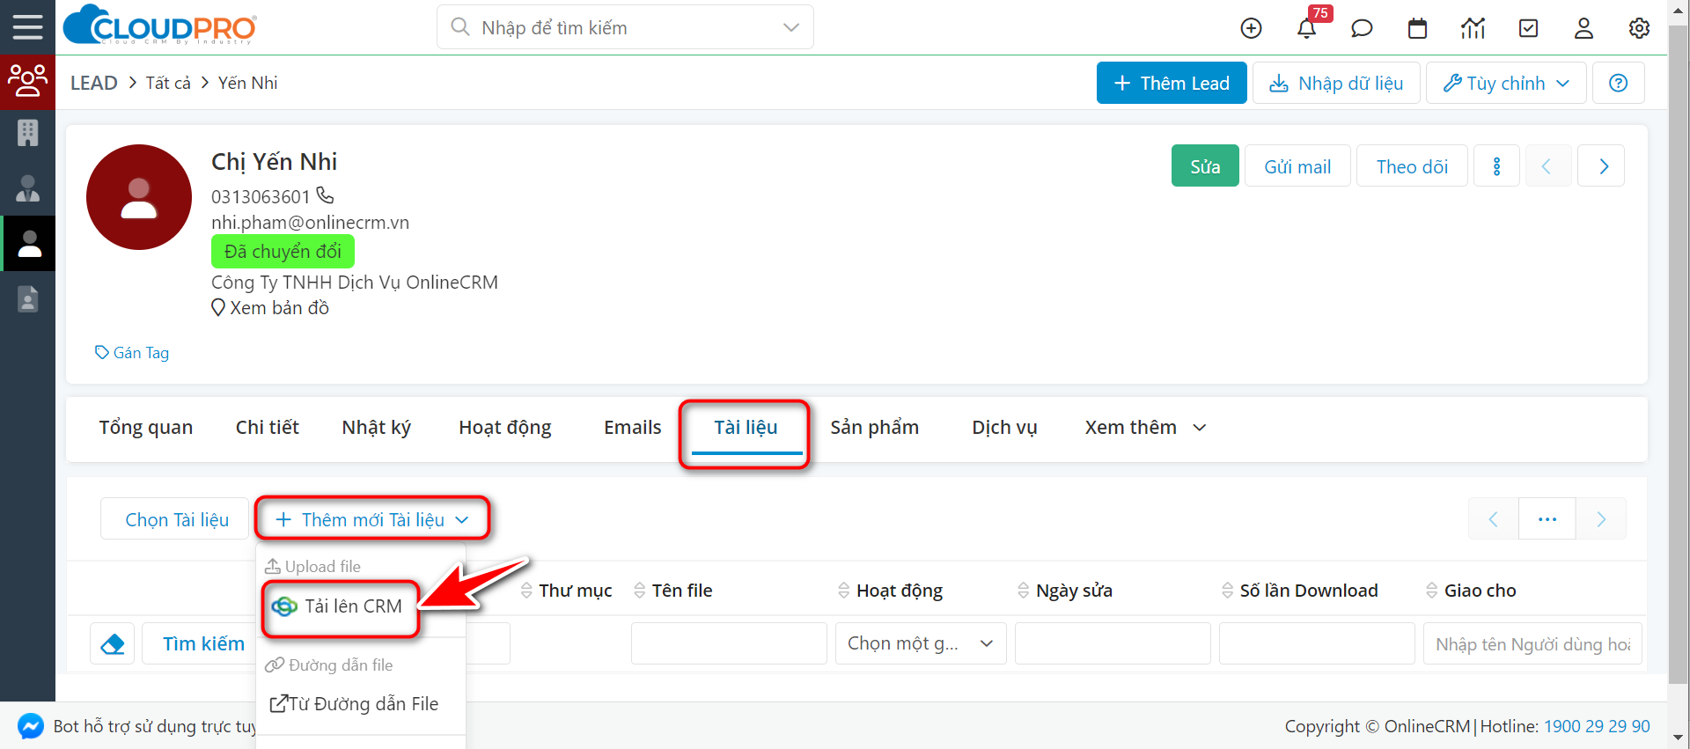This screenshot has width=1690, height=749.
Task: Open the Xem bản đồ link
Action: (x=270, y=308)
